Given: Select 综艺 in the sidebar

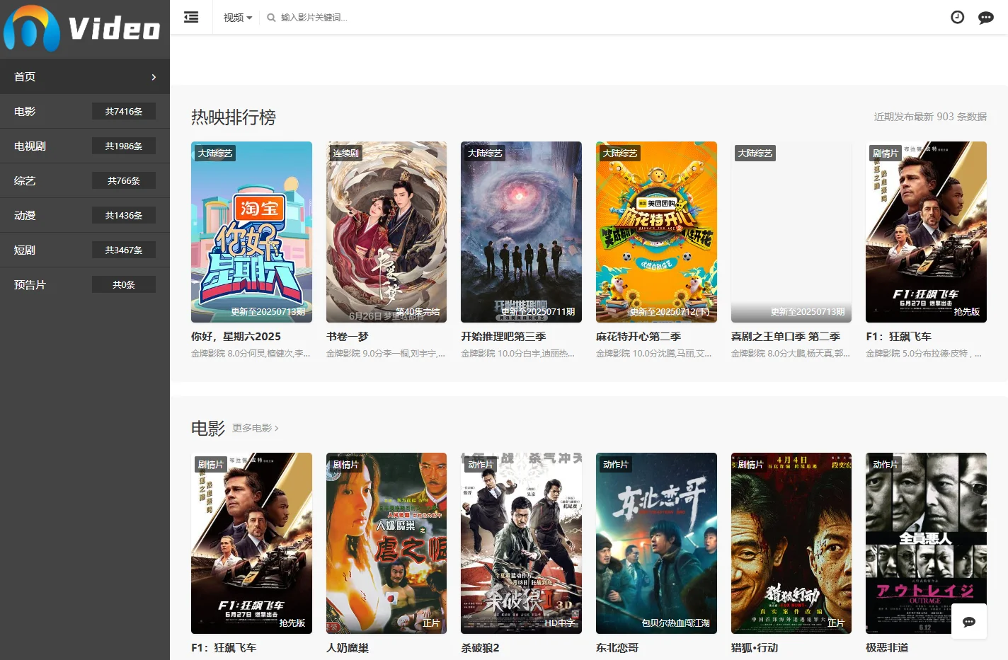Looking at the screenshot, I should click(85, 180).
